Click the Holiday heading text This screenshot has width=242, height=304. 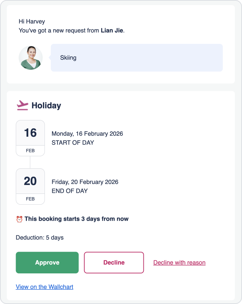46,105
